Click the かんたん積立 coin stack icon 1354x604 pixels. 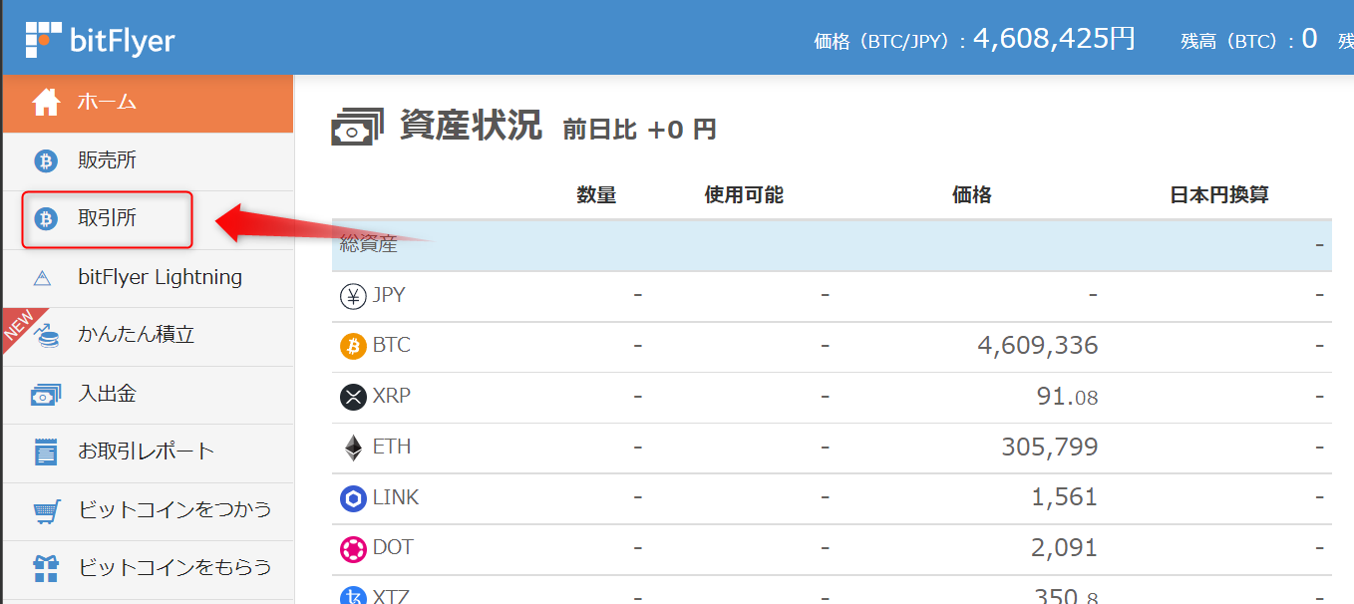tap(46, 336)
